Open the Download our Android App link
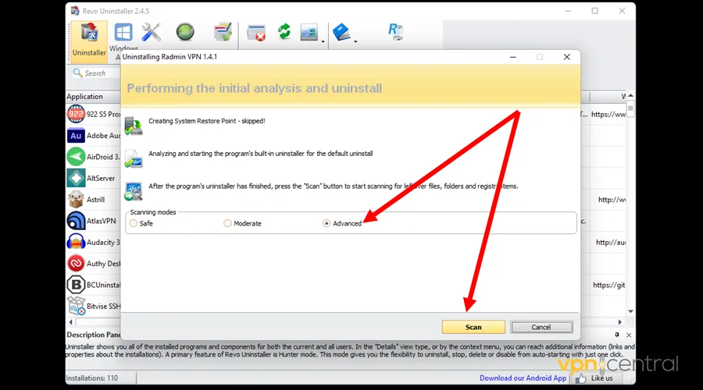 523,378
